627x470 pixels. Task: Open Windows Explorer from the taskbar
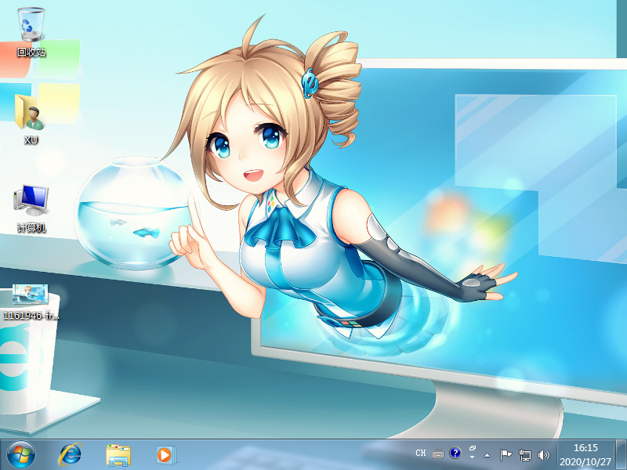[118, 454]
